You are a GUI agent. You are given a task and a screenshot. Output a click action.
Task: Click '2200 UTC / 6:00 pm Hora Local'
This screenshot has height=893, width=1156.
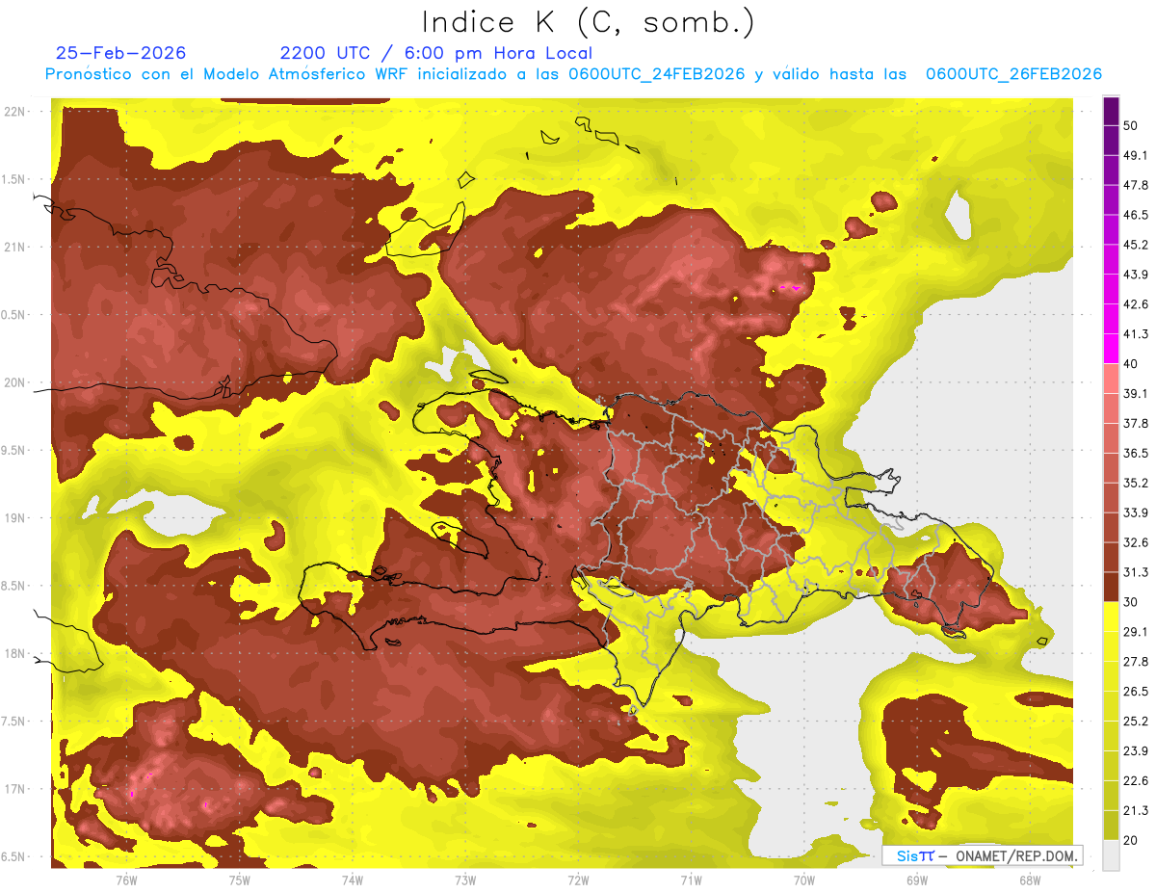(435, 53)
